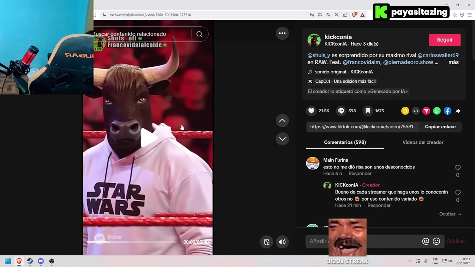The width and height of the screenshot is (475, 267).
Task: Click the browser share page icon
Action: (x=345, y=15)
